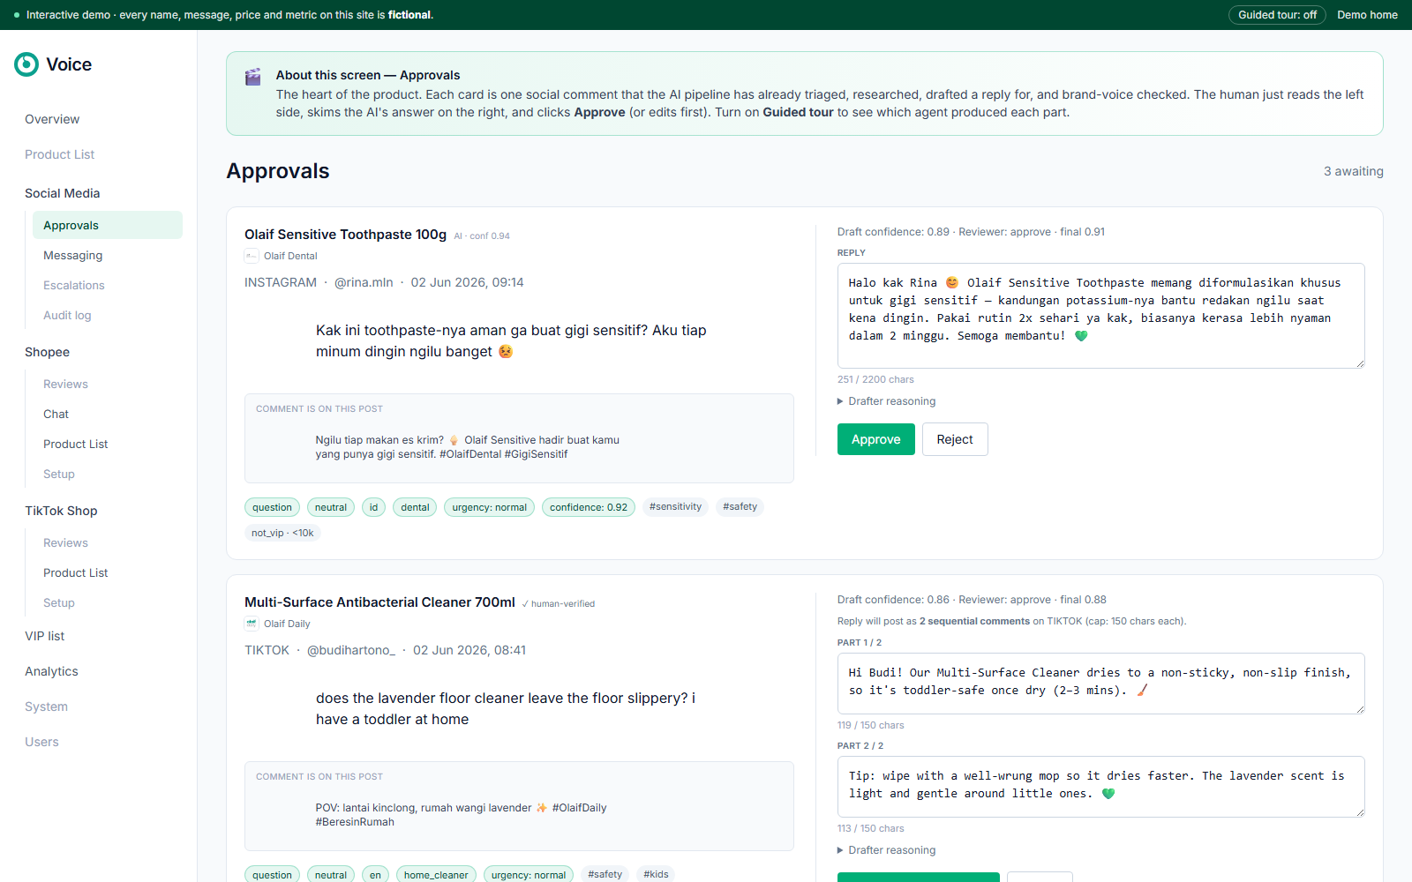Click the 'en' language tag
Viewport: 1412px width, 882px height.
[x=375, y=875]
